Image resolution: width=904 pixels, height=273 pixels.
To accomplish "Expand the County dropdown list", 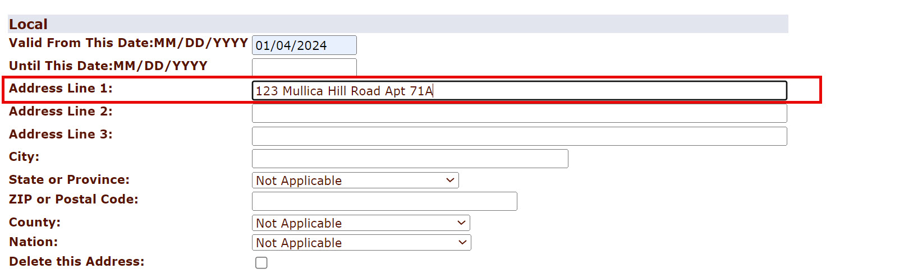I will click(361, 223).
